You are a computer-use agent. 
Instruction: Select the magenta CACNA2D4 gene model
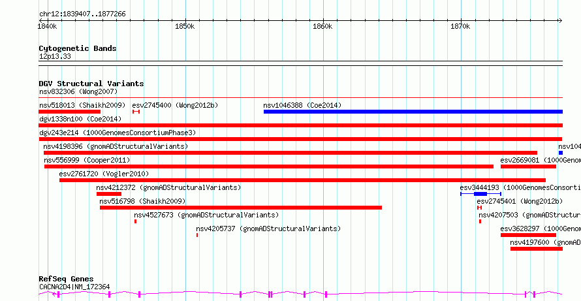[x=301, y=294]
